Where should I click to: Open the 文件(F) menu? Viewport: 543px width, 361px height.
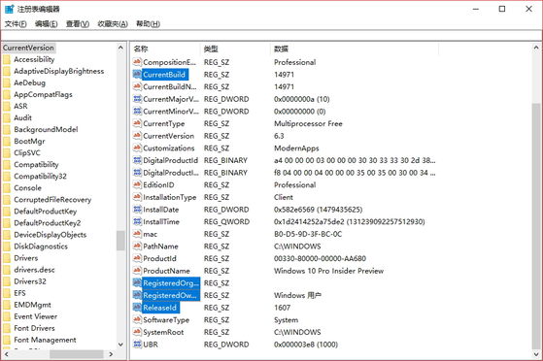(x=16, y=24)
